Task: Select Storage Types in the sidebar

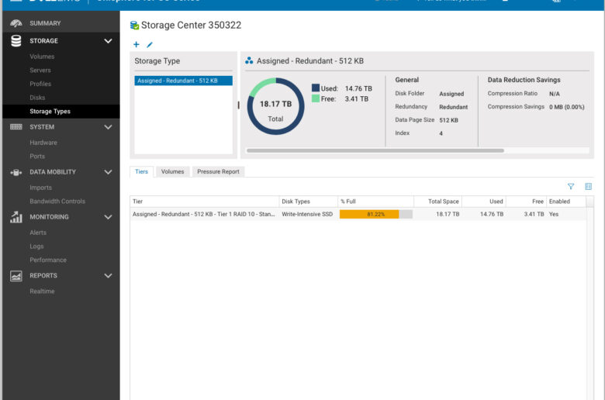Action: coord(50,112)
